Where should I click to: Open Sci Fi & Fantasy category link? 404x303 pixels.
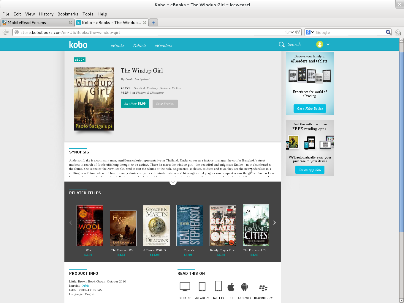146,88
